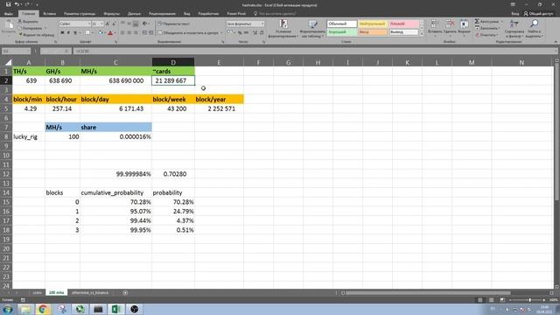The image size is (560, 315).
Task: Click the Excel taskbar icon
Action: pos(116,309)
